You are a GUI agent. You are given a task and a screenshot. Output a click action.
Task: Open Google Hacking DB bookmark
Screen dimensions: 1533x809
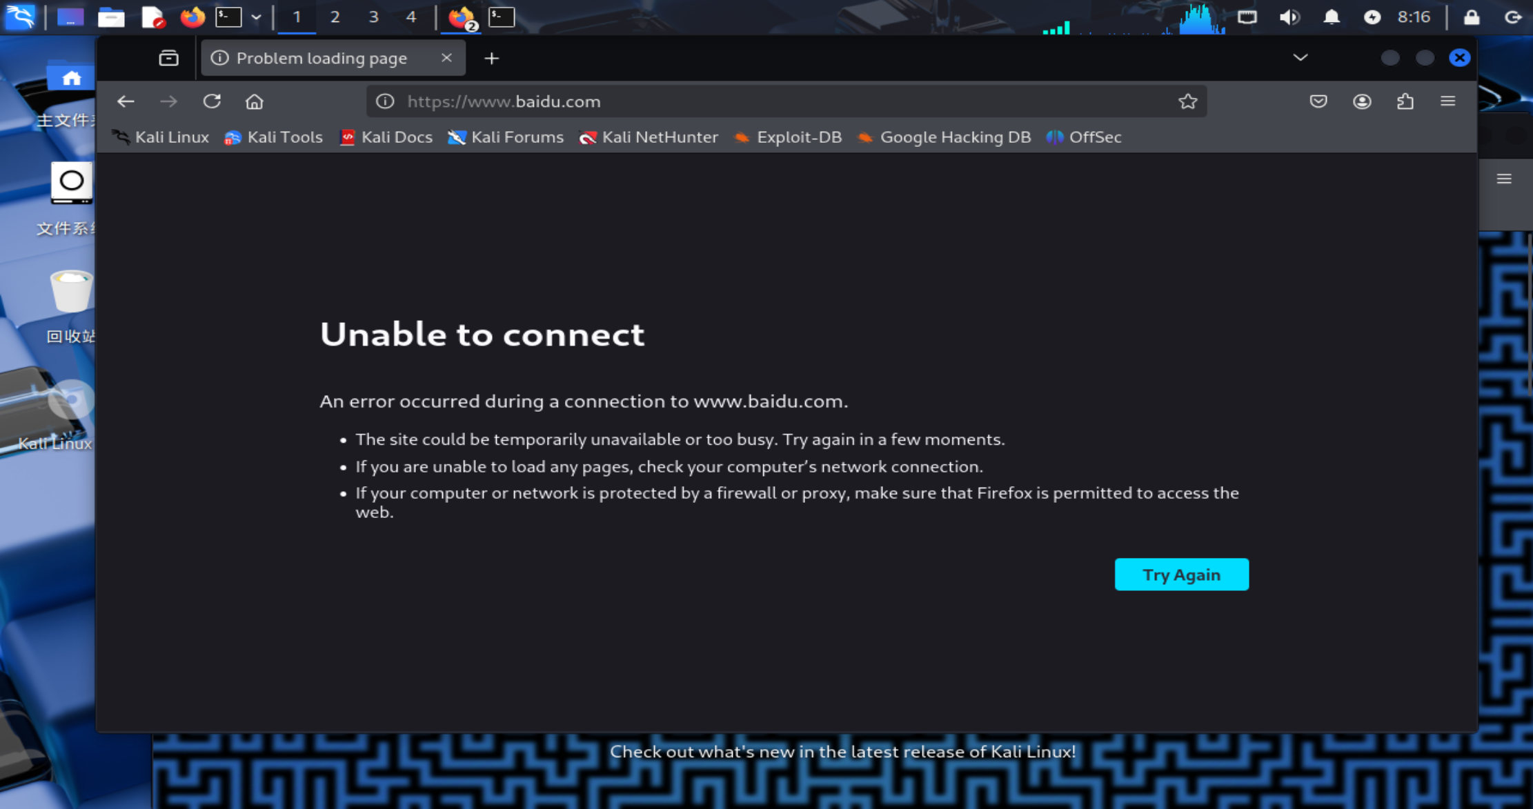tap(944, 137)
